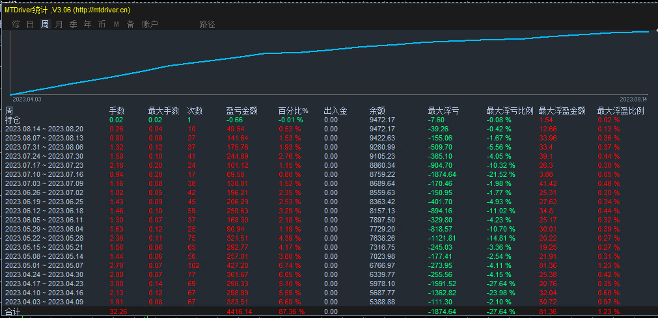Click the 最大浮亏比例 column header
This screenshot has height=318, width=658.
[510, 111]
